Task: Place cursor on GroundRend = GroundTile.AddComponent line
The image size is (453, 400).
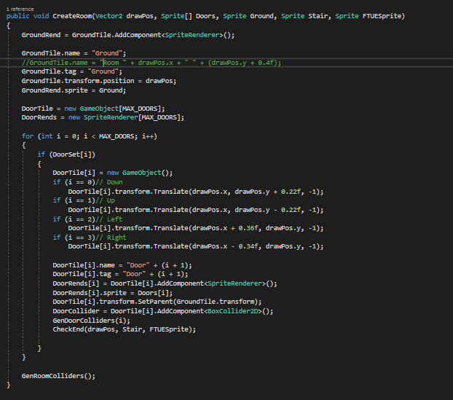Action: [x=128, y=35]
